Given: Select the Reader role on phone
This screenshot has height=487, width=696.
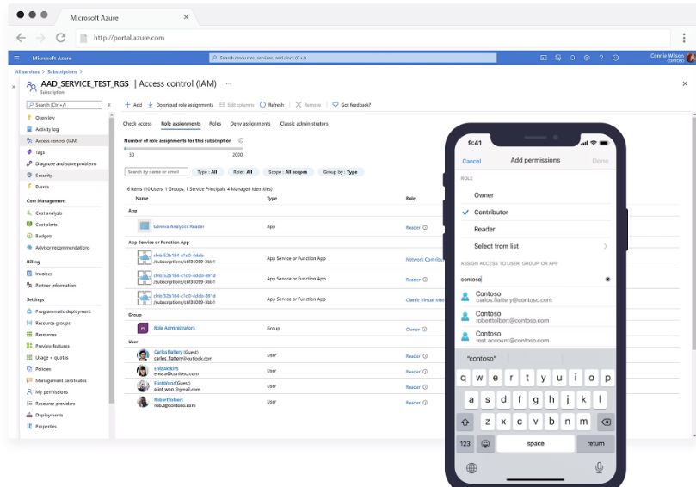Looking at the screenshot, I should (x=535, y=230).
